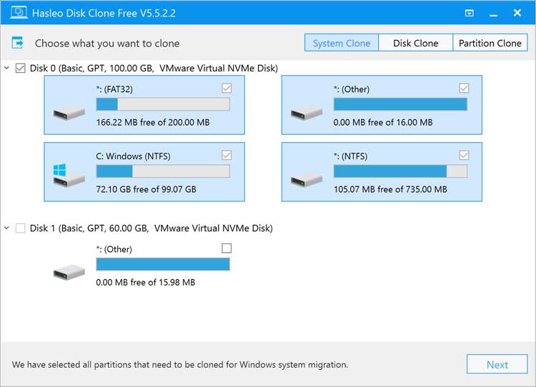Check the 15.98 MB Other partition checkbox
The height and width of the screenshot is (387, 536).
(227, 248)
